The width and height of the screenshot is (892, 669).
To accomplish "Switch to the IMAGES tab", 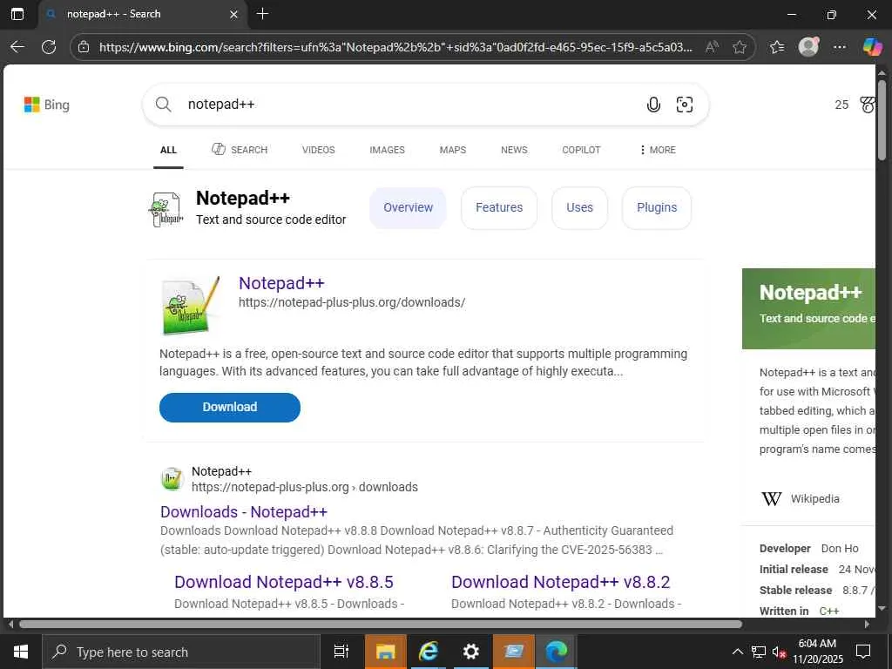I will [387, 150].
